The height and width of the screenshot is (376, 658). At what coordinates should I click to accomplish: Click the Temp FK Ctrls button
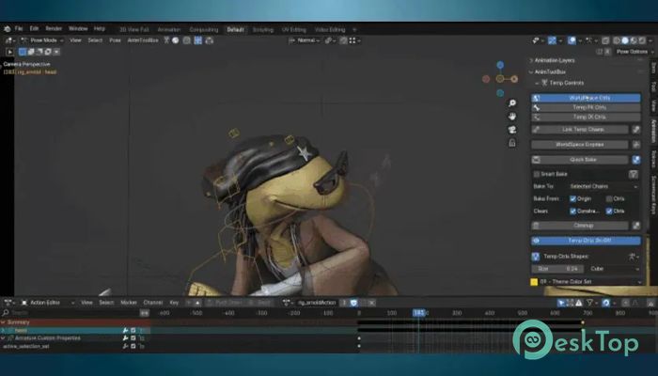[x=586, y=107]
